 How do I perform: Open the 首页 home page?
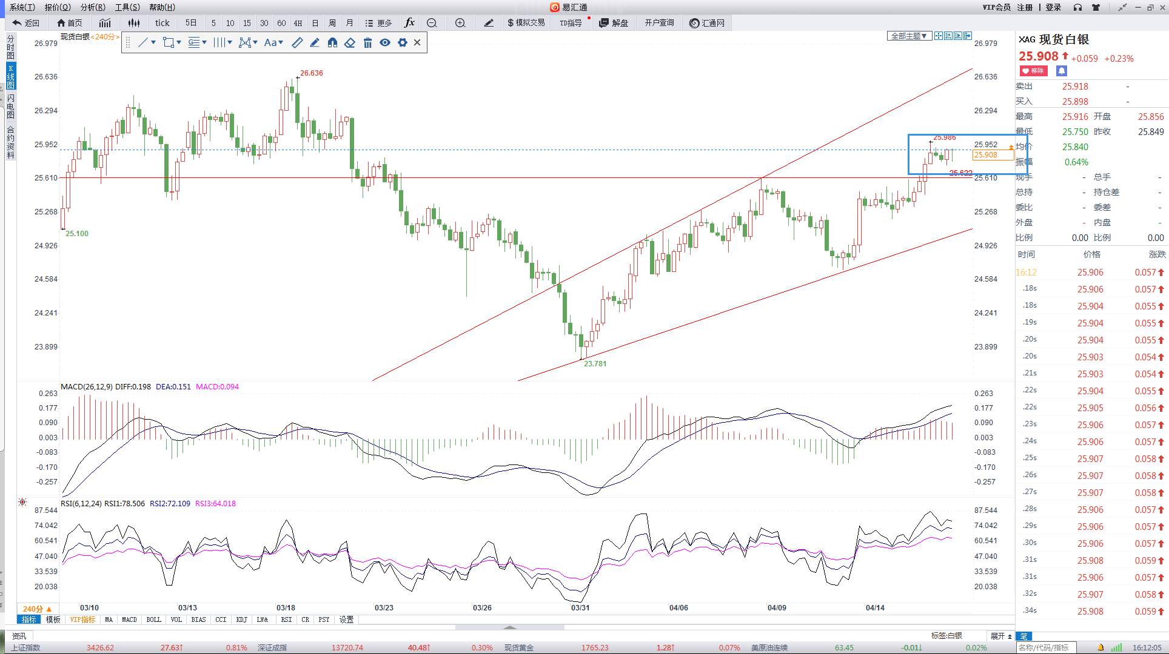(69, 23)
